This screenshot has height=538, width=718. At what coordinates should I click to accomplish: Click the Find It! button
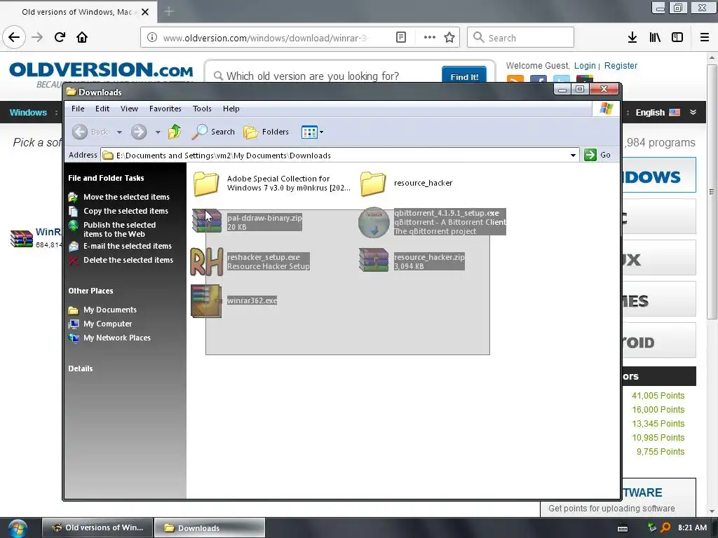(x=464, y=76)
